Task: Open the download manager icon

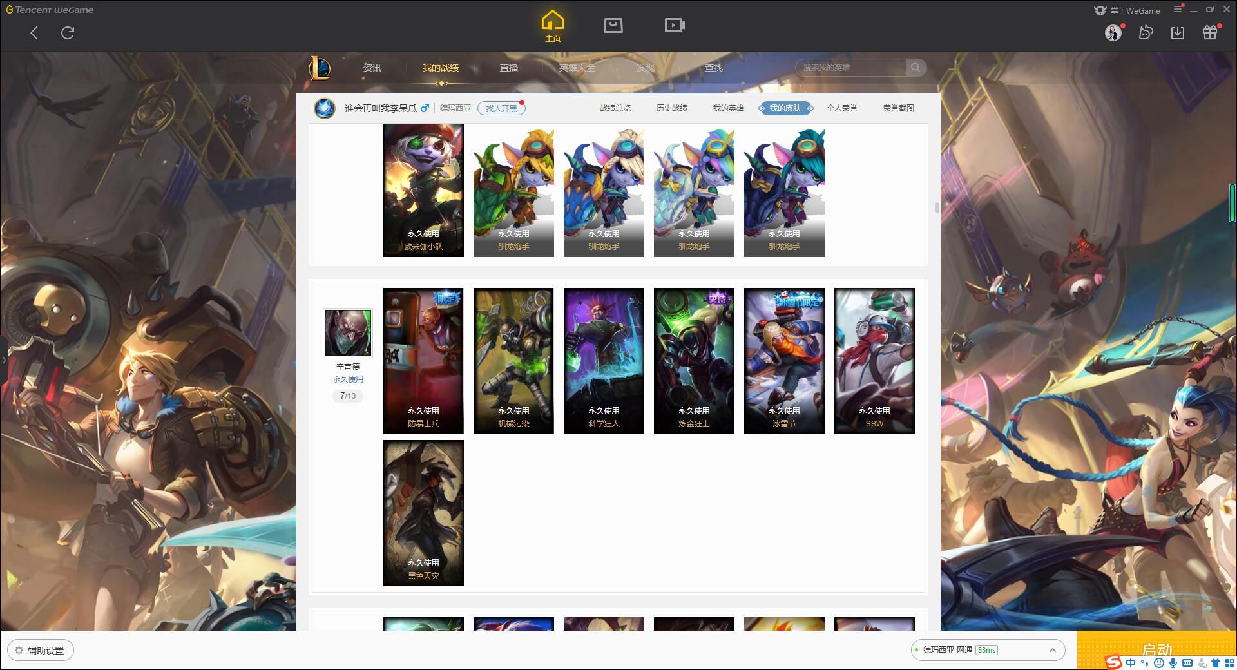Action: coord(1178,32)
